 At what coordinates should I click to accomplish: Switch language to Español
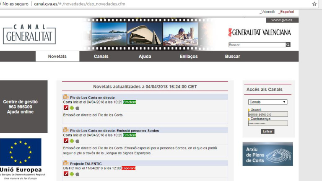click(287, 12)
